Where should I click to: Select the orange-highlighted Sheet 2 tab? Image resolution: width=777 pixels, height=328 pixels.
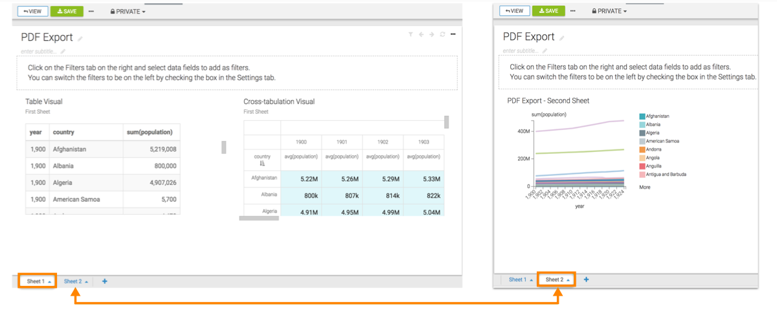pos(557,280)
